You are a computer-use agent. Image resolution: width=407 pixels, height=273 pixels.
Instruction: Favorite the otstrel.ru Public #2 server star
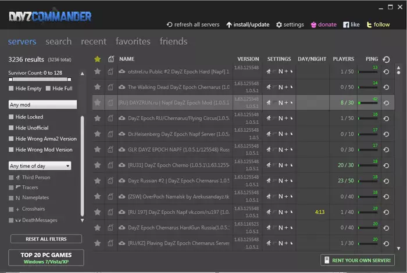point(97,71)
